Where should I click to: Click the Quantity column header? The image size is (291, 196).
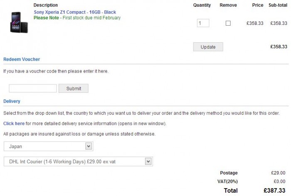point(202,5)
